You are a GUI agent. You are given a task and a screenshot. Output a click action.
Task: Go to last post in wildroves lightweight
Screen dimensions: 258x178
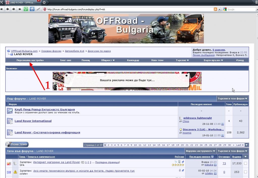pos(223,124)
